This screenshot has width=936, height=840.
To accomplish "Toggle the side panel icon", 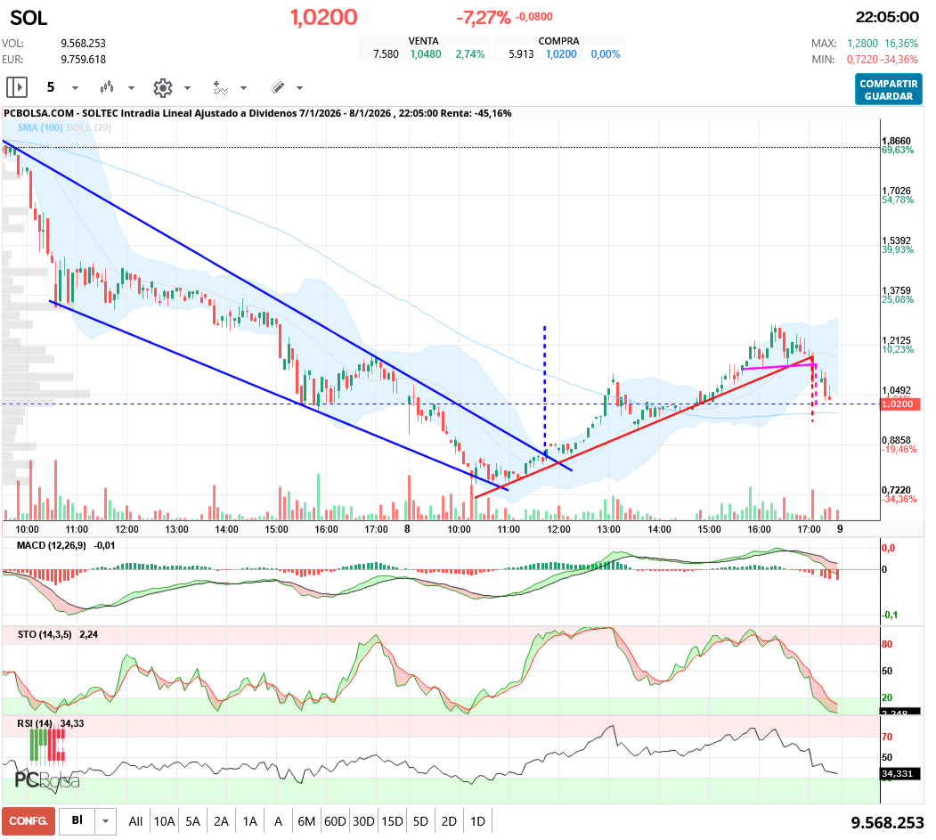I will click(17, 88).
